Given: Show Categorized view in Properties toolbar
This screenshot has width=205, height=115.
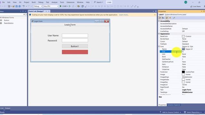Looking at the screenshot, I should (x=160, y=18).
